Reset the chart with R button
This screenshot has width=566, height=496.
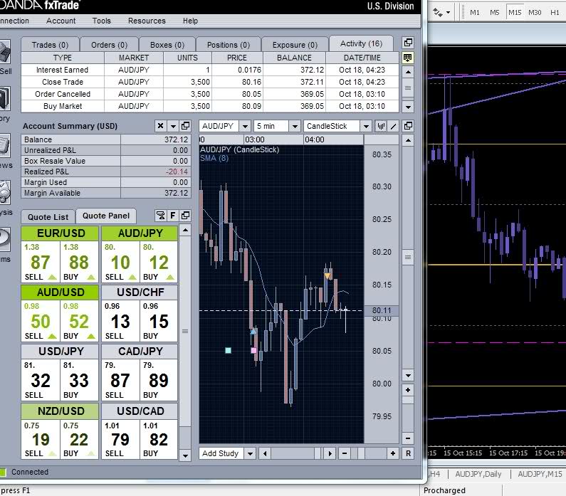tap(408, 453)
